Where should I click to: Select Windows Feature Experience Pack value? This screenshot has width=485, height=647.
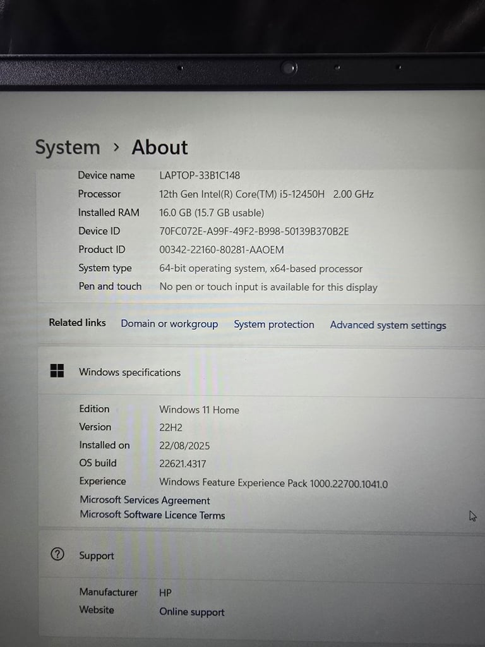pos(273,483)
